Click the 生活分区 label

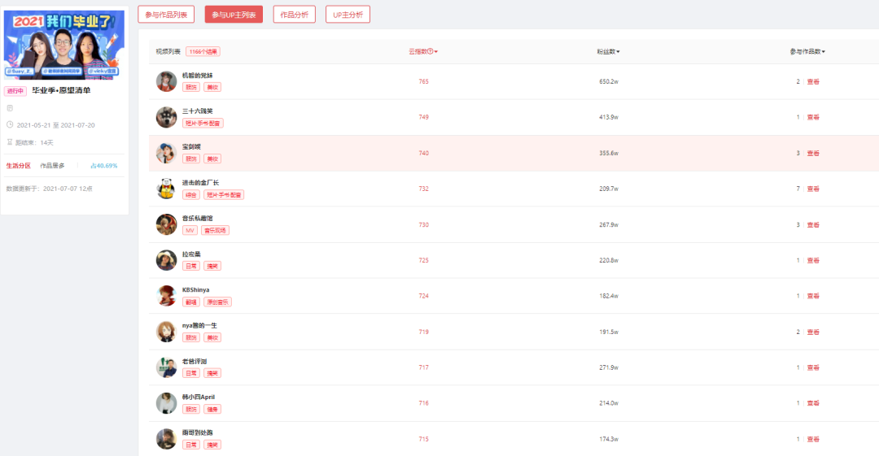point(19,166)
